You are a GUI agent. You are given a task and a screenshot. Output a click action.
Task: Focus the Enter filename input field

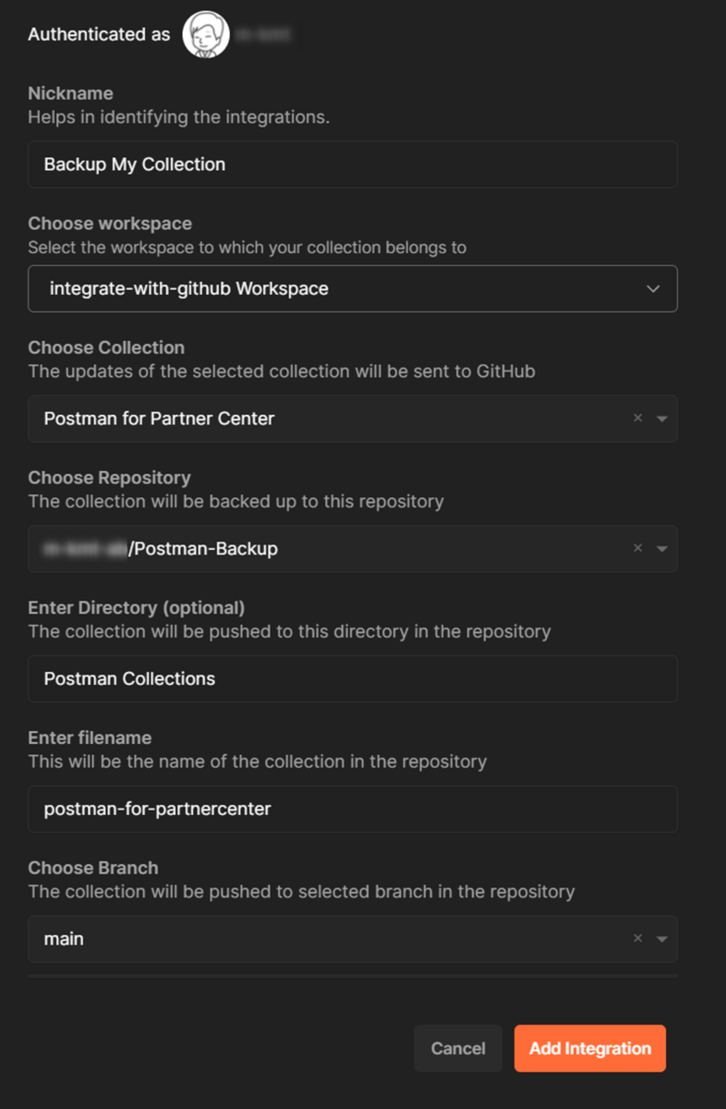[x=353, y=809]
